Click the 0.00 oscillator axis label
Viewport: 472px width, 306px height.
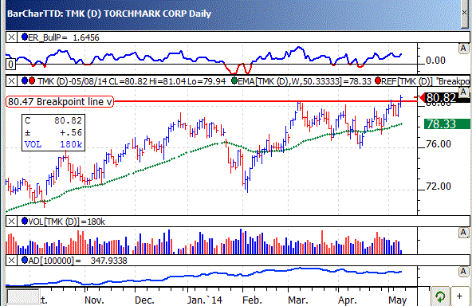coord(435,61)
